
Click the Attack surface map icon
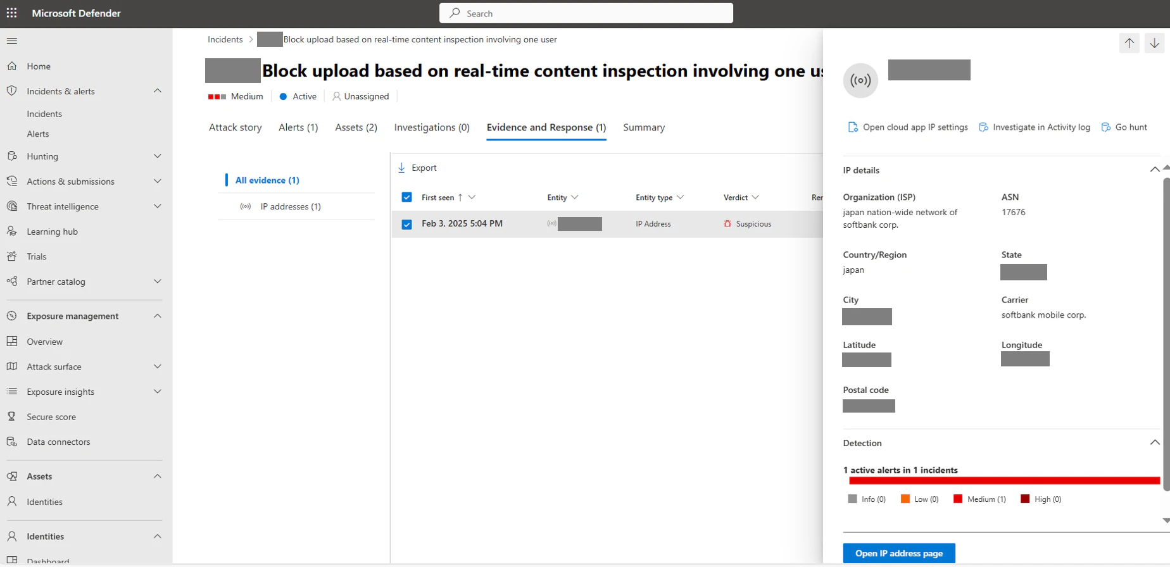tap(11, 366)
